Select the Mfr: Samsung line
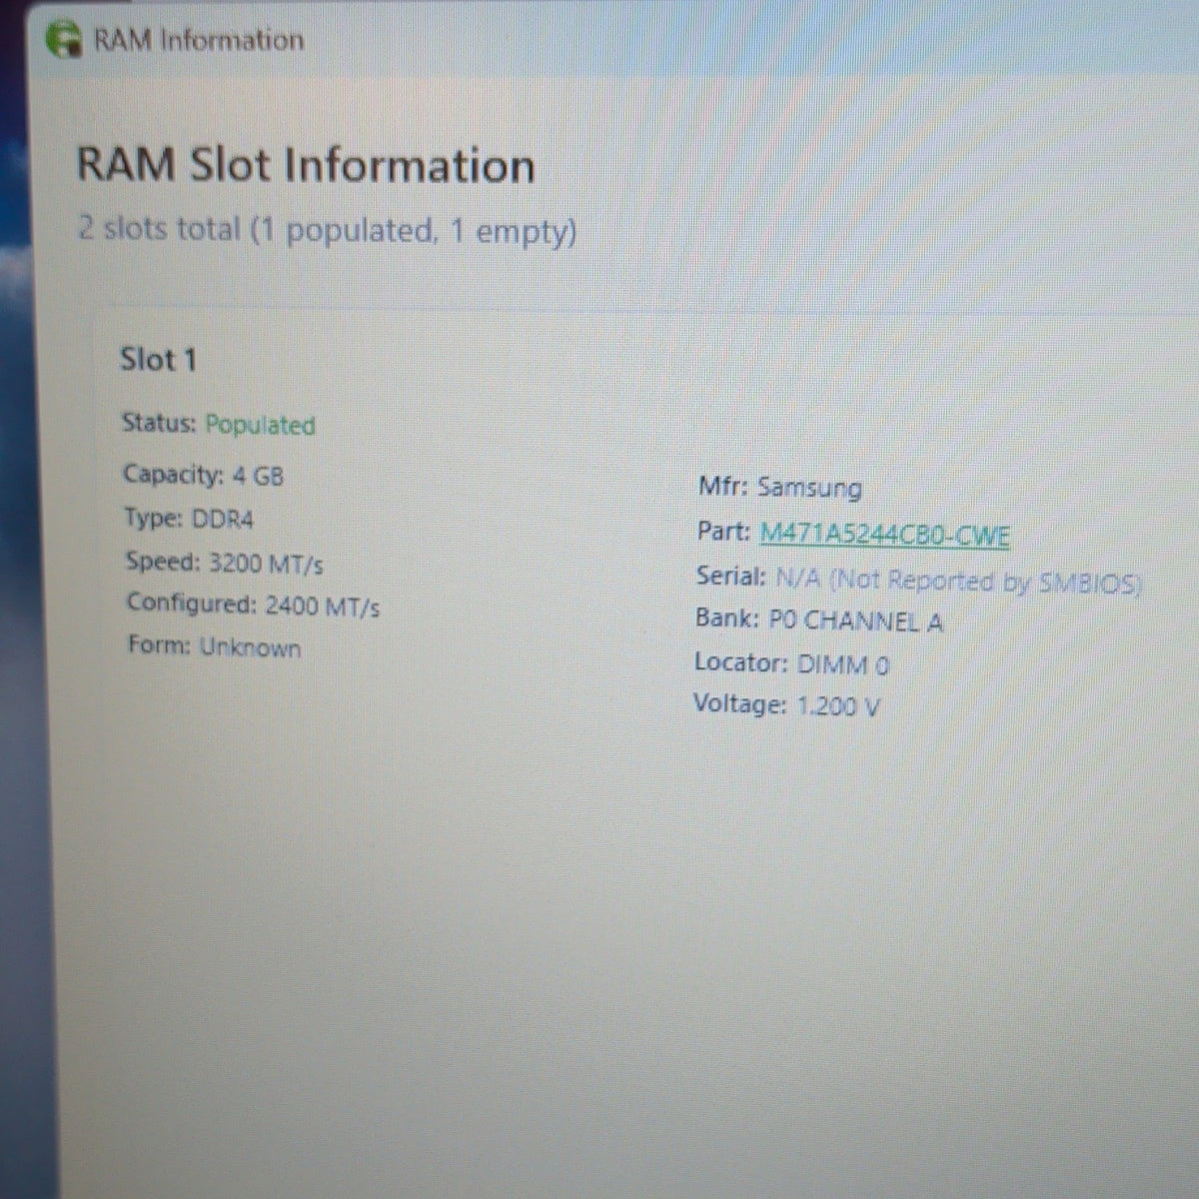The height and width of the screenshot is (1199, 1199). (779, 488)
